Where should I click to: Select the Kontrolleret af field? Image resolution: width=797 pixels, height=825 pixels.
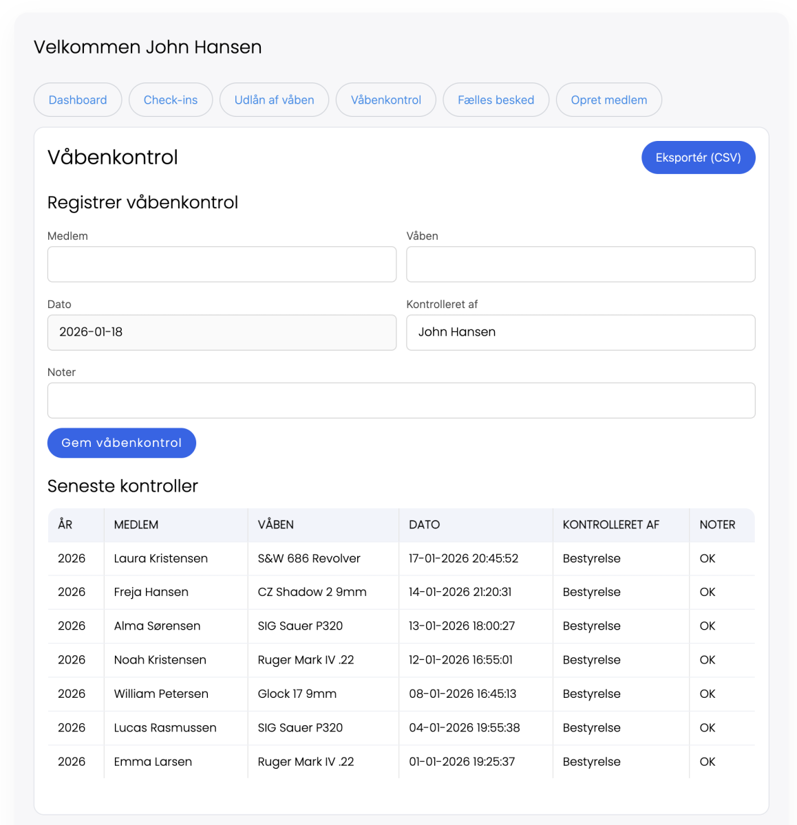coord(580,333)
